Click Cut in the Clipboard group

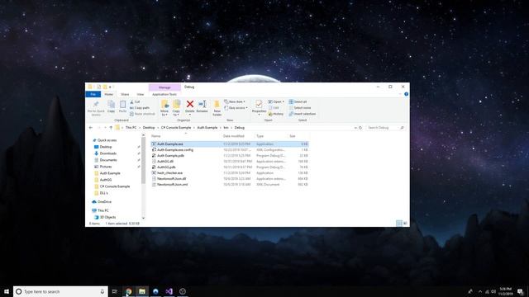pos(135,101)
